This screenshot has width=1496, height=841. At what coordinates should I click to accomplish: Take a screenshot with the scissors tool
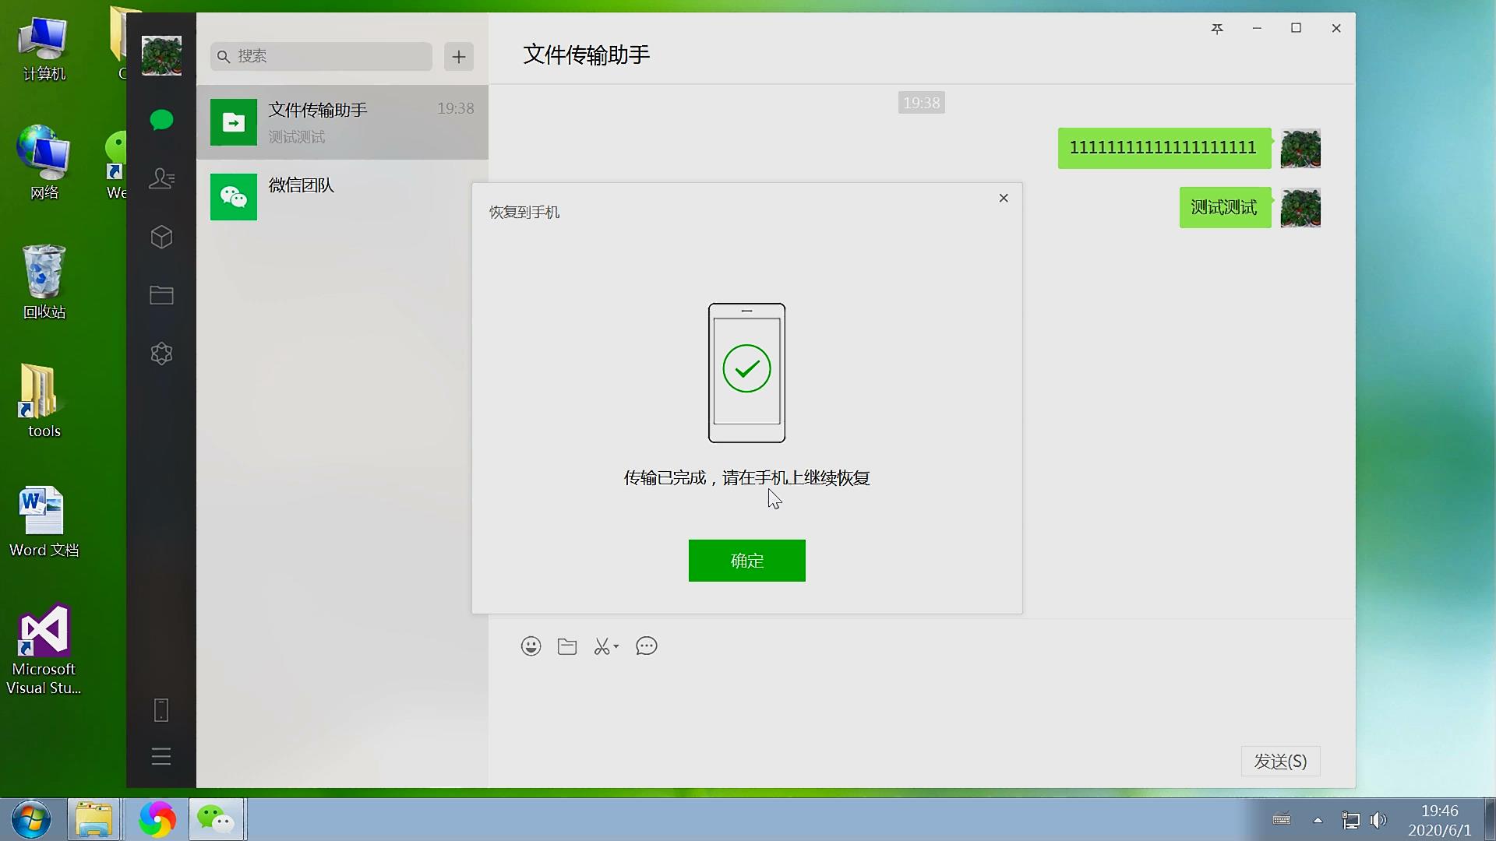click(602, 646)
